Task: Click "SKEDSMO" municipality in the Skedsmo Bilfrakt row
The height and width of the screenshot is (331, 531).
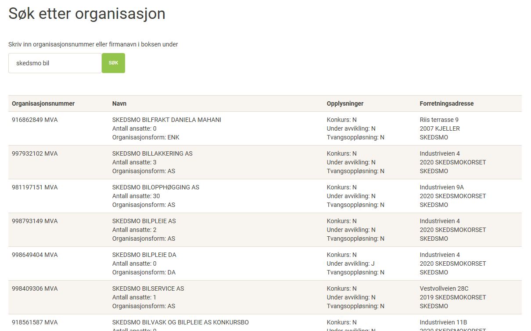Action: click(434, 137)
